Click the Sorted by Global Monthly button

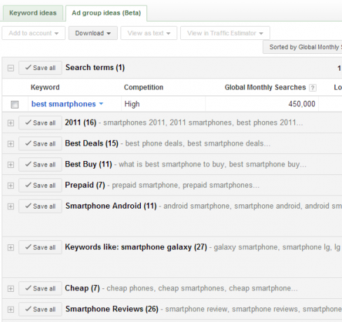click(x=303, y=47)
